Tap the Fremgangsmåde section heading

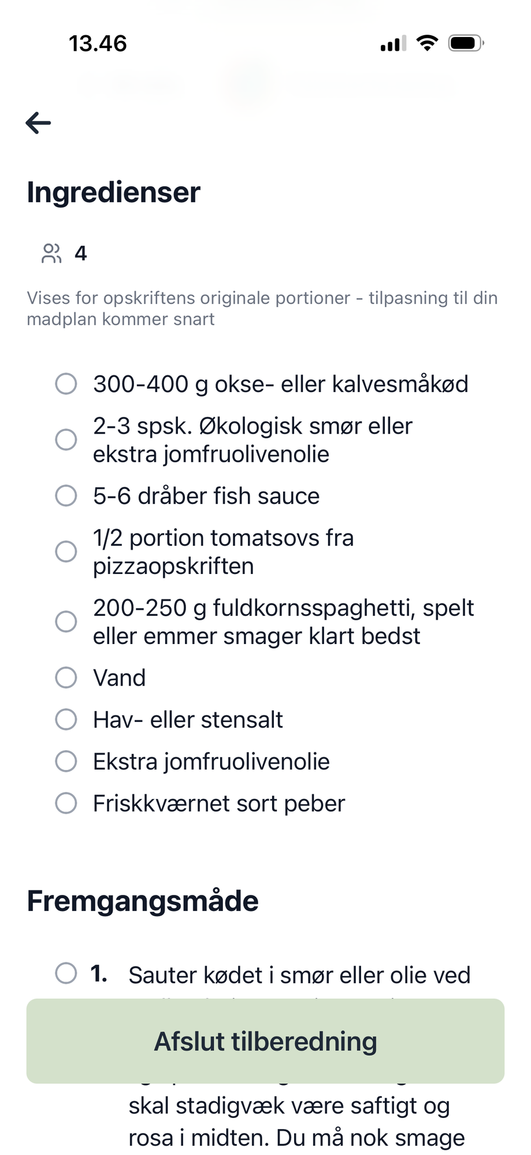(143, 901)
